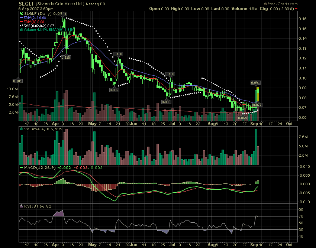
Task: Click the SLGLF ticker symbol in the header
Action: (26, 4)
